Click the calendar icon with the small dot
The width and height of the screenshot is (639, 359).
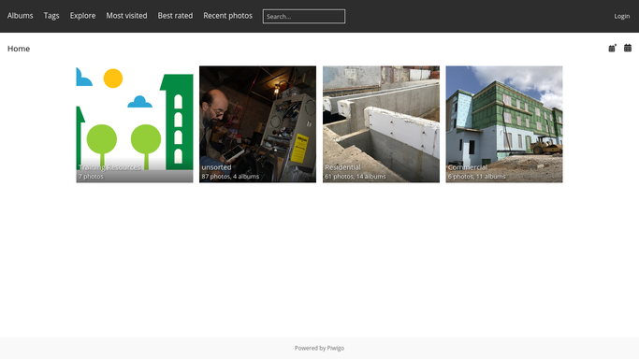tap(612, 48)
